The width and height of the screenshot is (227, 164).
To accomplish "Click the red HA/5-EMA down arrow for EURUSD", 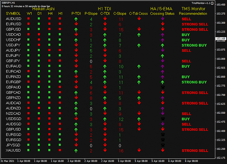I will (x=163, y=24).
